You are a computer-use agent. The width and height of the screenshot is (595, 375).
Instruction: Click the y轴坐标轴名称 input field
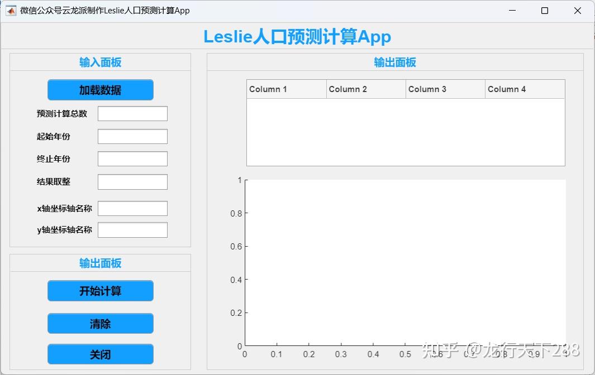(x=132, y=229)
